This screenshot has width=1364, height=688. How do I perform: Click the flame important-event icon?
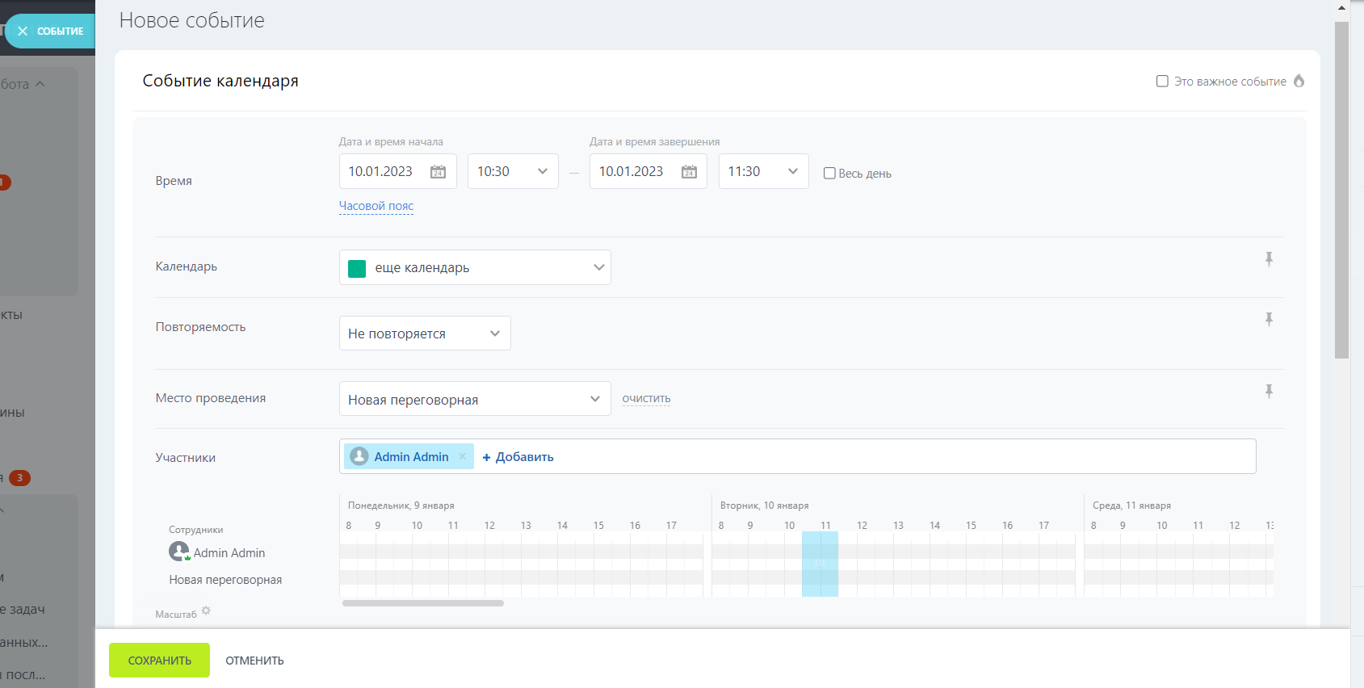point(1299,81)
